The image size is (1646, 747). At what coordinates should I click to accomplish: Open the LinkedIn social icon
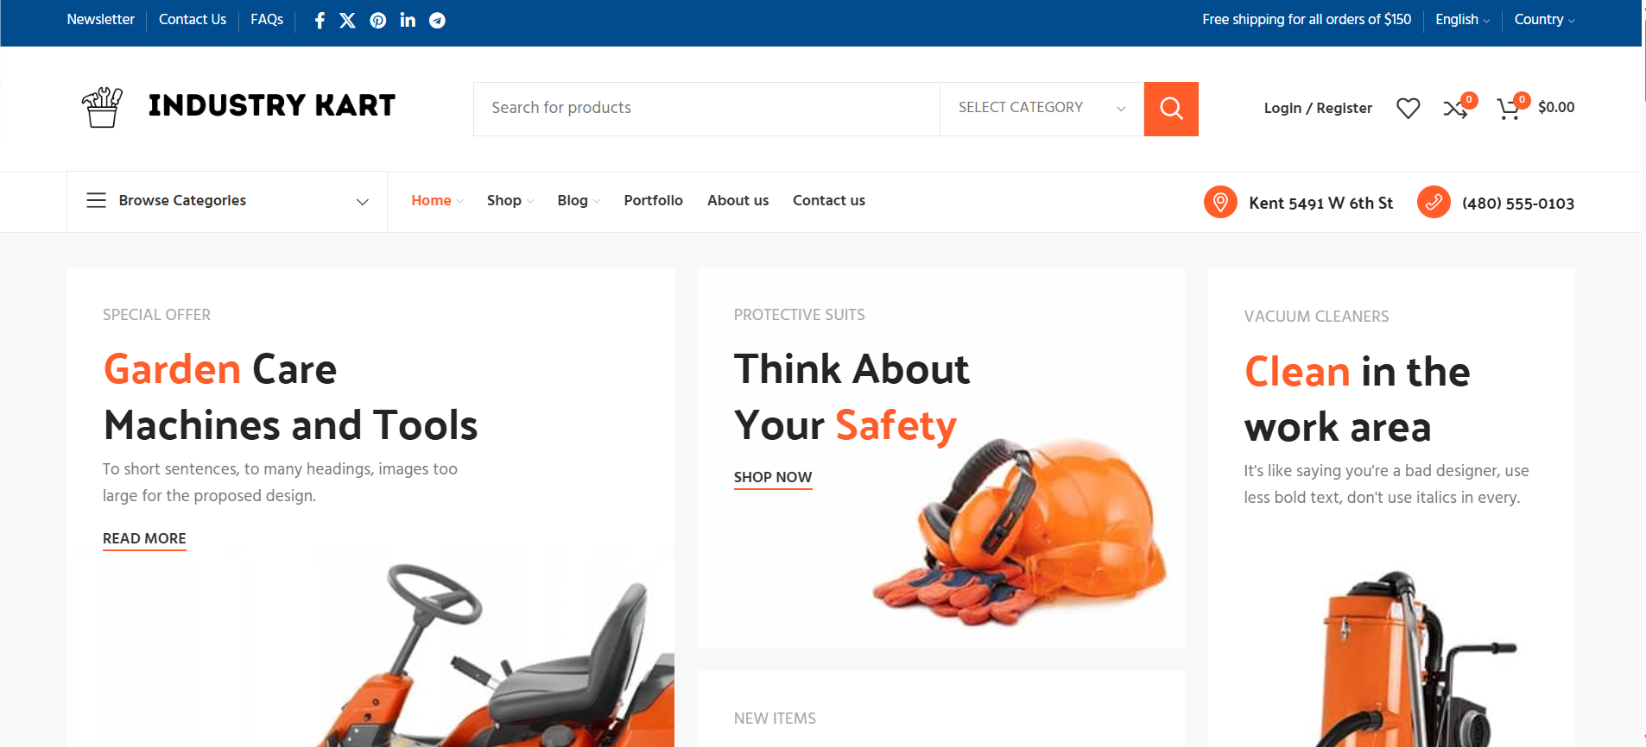click(x=408, y=20)
